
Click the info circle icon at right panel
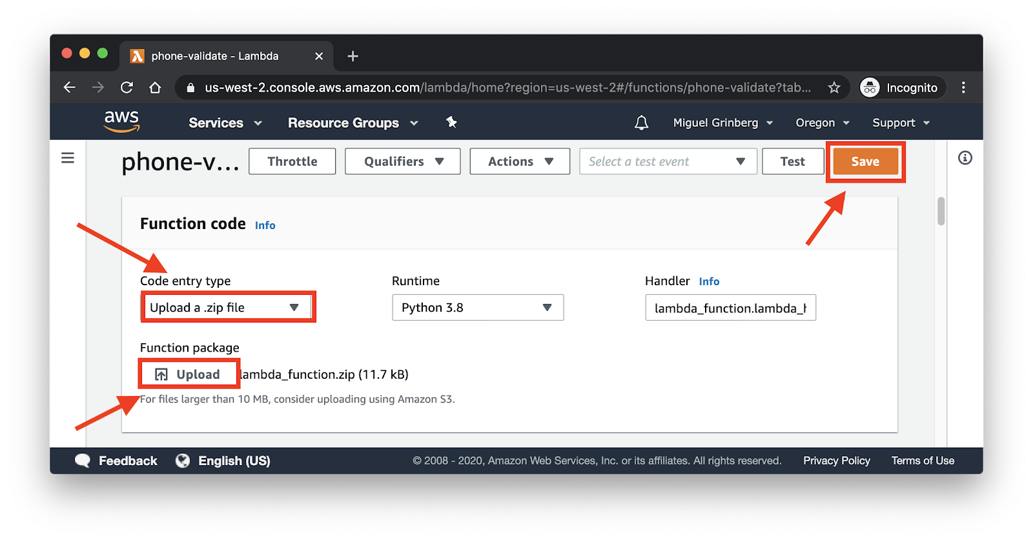tap(965, 158)
